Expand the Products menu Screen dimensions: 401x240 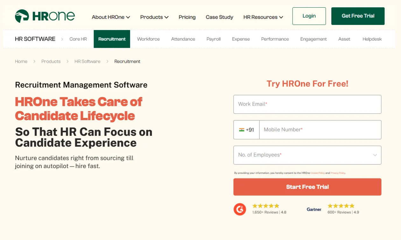tap(154, 17)
